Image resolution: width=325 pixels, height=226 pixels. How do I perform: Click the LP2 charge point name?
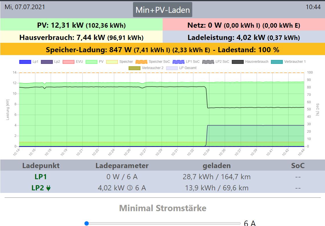point(38,188)
